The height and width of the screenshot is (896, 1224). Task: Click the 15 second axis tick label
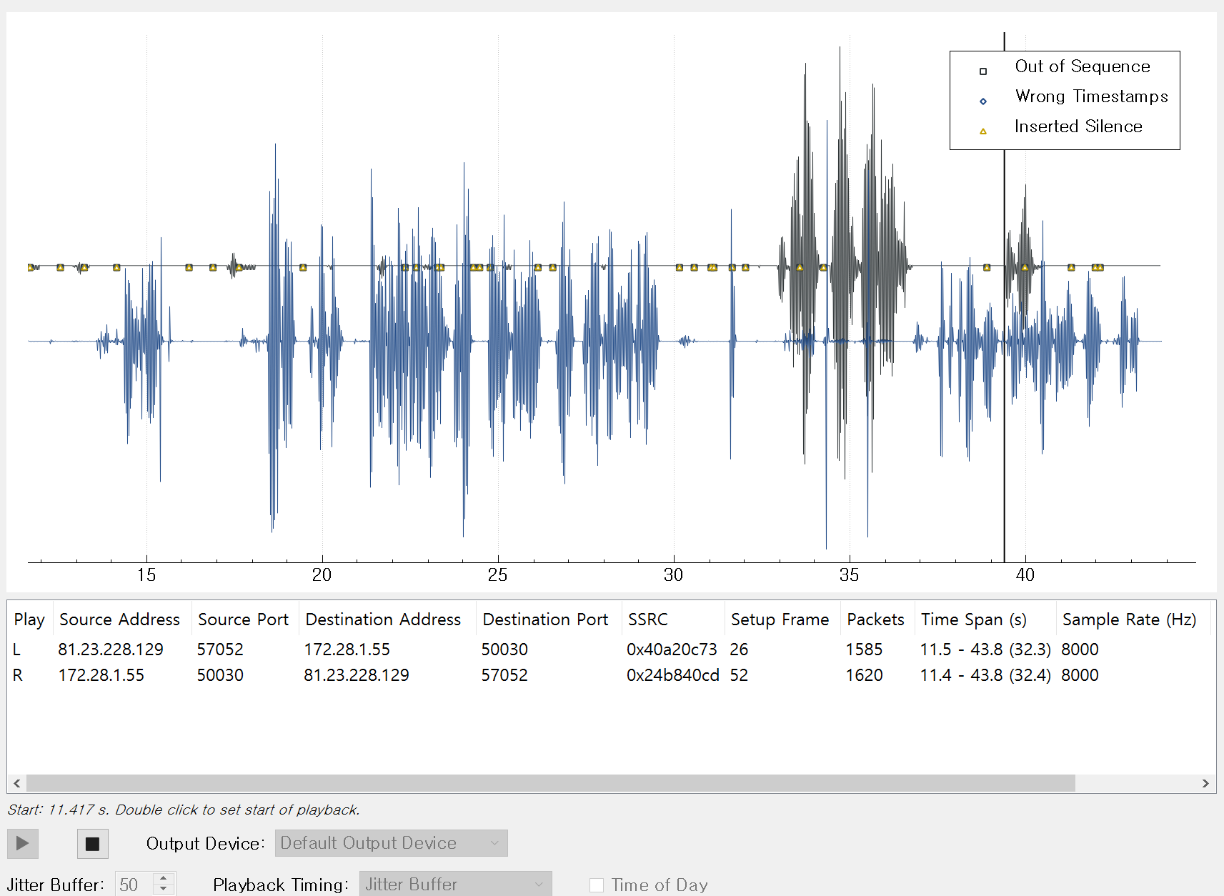click(x=146, y=575)
